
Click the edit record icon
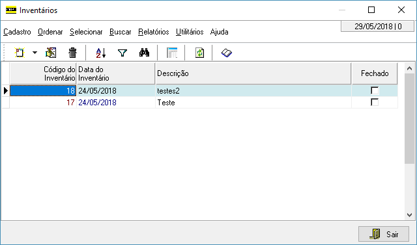tap(51, 53)
